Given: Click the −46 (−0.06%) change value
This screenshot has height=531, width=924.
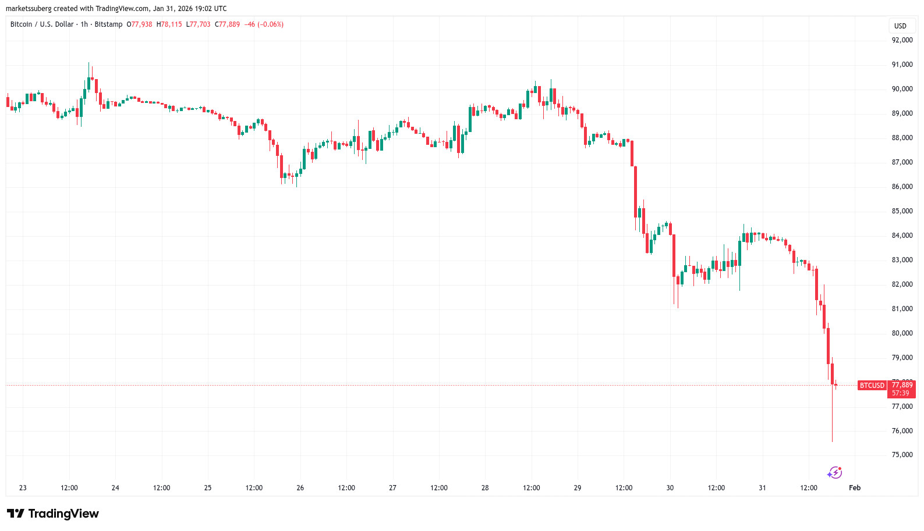Looking at the screenshot, I should [264, 24].
